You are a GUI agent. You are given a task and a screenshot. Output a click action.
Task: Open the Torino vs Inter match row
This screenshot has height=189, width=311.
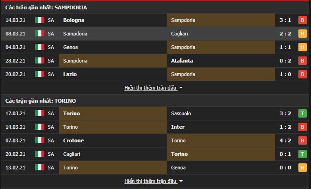pos(155,127)
